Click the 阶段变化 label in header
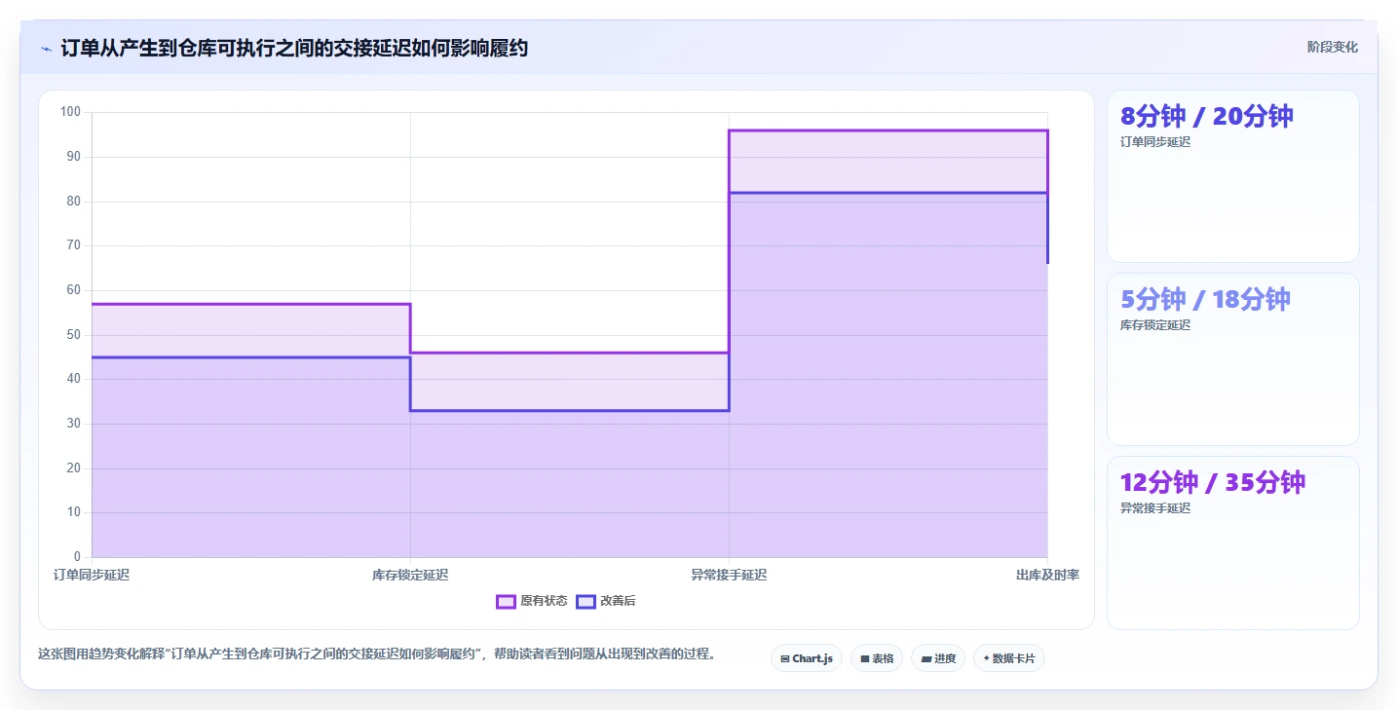Viewport: 1398px width, 710px height. tap(1332, 48)
